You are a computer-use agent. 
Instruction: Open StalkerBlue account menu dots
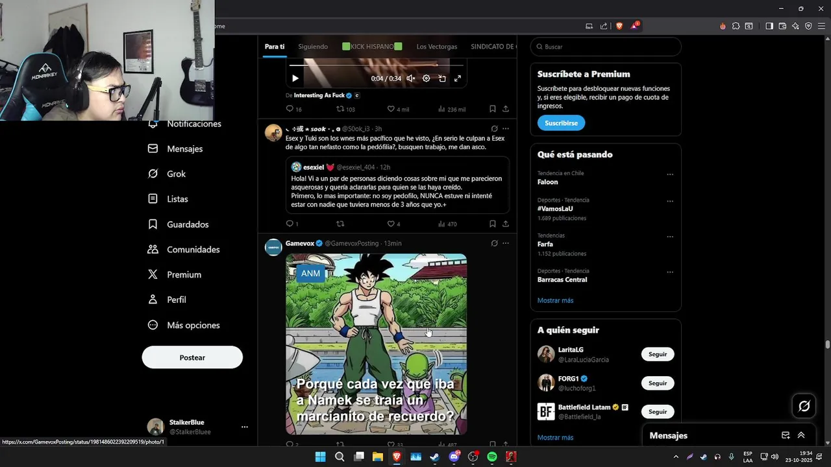tap(245, 427)
